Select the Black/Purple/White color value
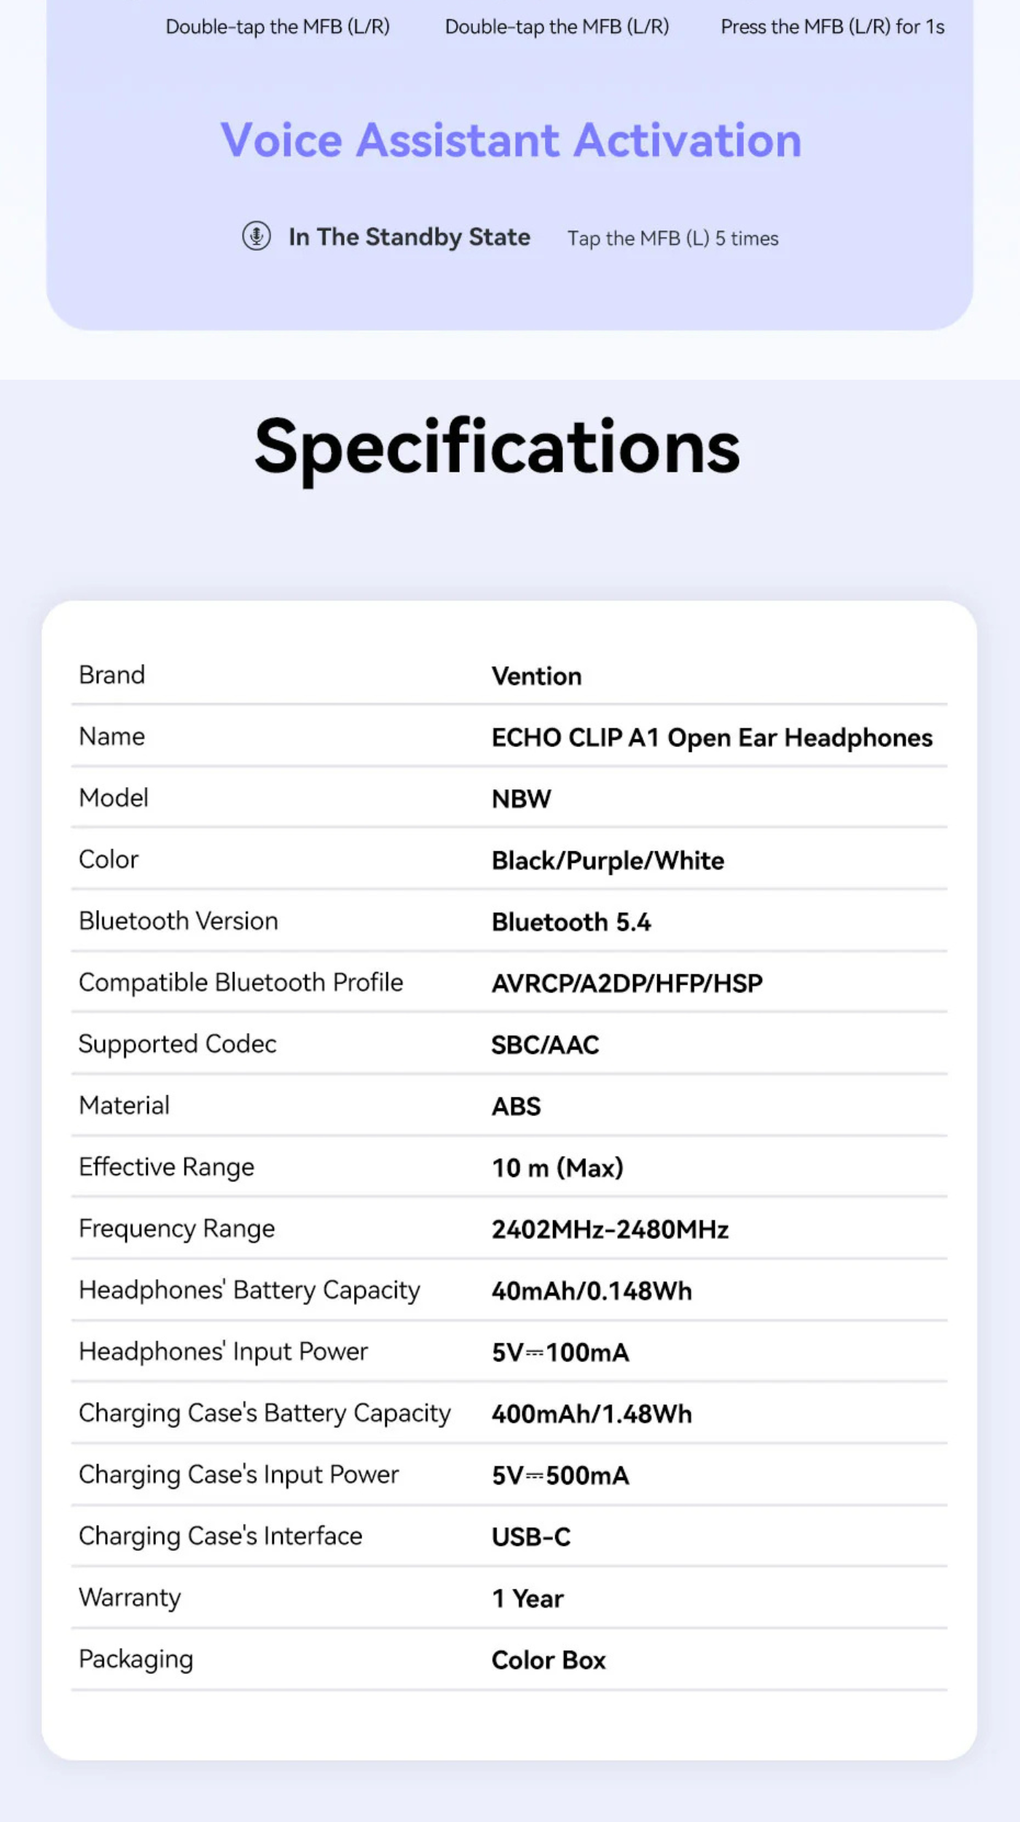1020x1822 pixels. (x=608, y=861)
